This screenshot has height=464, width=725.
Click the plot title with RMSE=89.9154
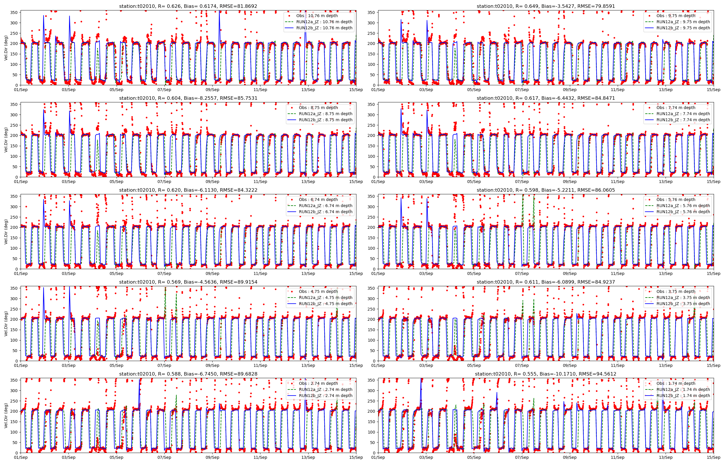188,282
